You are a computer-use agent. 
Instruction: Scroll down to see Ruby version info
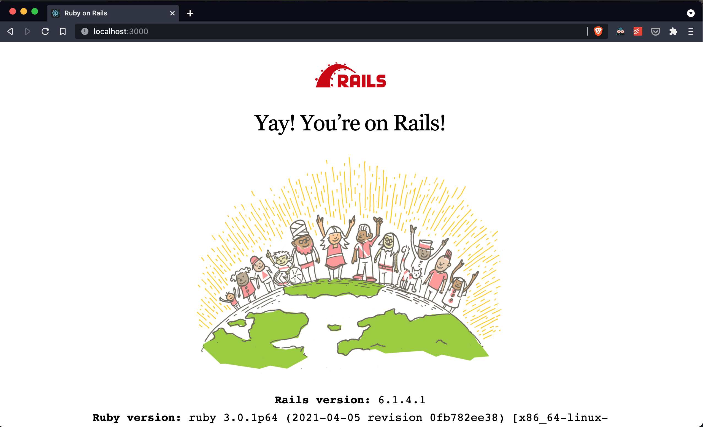[351, 421]
